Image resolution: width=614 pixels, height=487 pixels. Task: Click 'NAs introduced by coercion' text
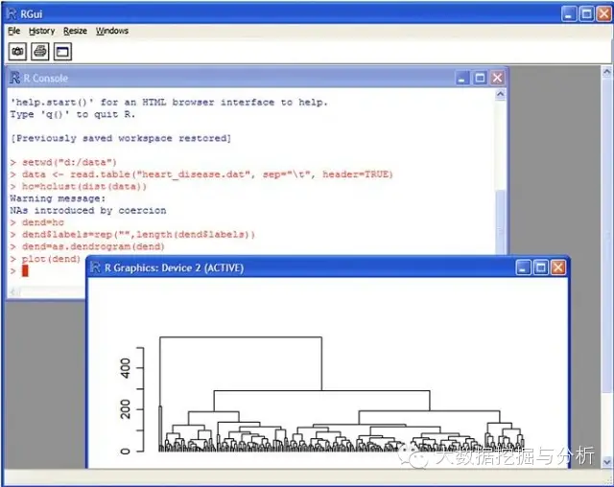pos(87,211)
